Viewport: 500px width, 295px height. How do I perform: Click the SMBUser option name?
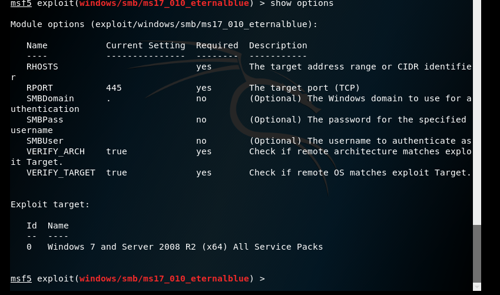pos(45,141)
